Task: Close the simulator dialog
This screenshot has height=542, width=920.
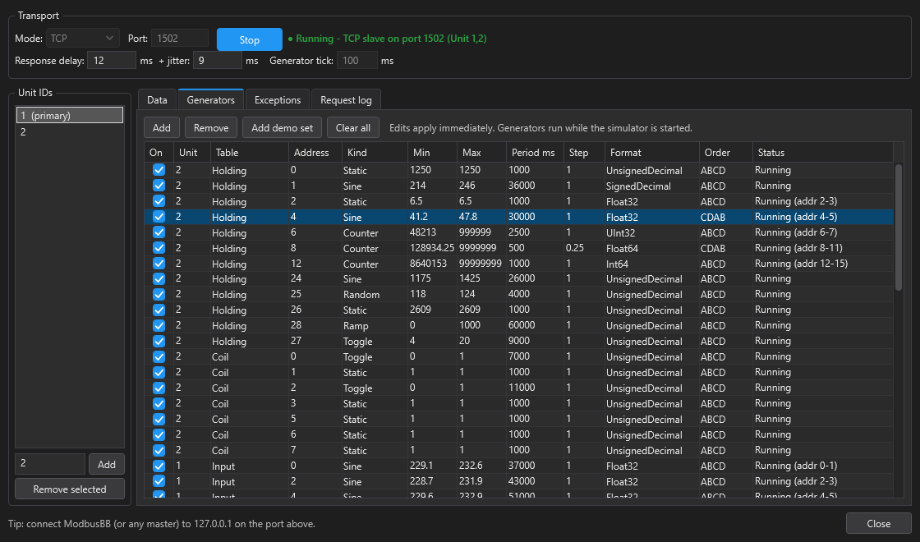Action: (878, 523)
